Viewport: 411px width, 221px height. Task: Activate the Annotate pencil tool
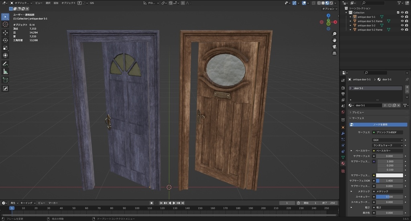pos(5,64)
